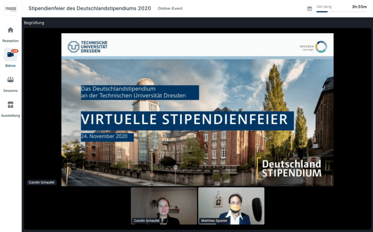Image resolution: width=373 pixels, height=232 pixels.
Task: Click the Deutschland Stipendium logo on slide
Action: [x=291, y=169]
